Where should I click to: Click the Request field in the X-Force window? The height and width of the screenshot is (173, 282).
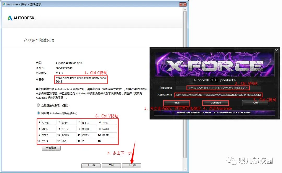[x=218, y=88]
